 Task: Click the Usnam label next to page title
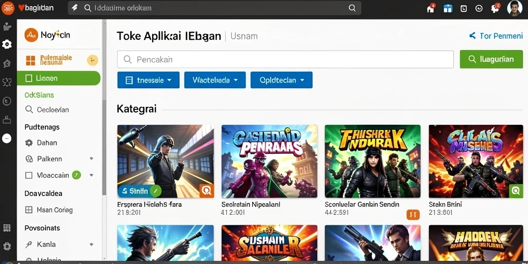[244, 36]
